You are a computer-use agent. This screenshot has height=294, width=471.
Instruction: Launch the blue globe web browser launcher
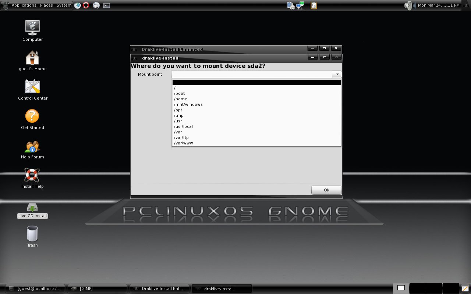pos(77,5)
